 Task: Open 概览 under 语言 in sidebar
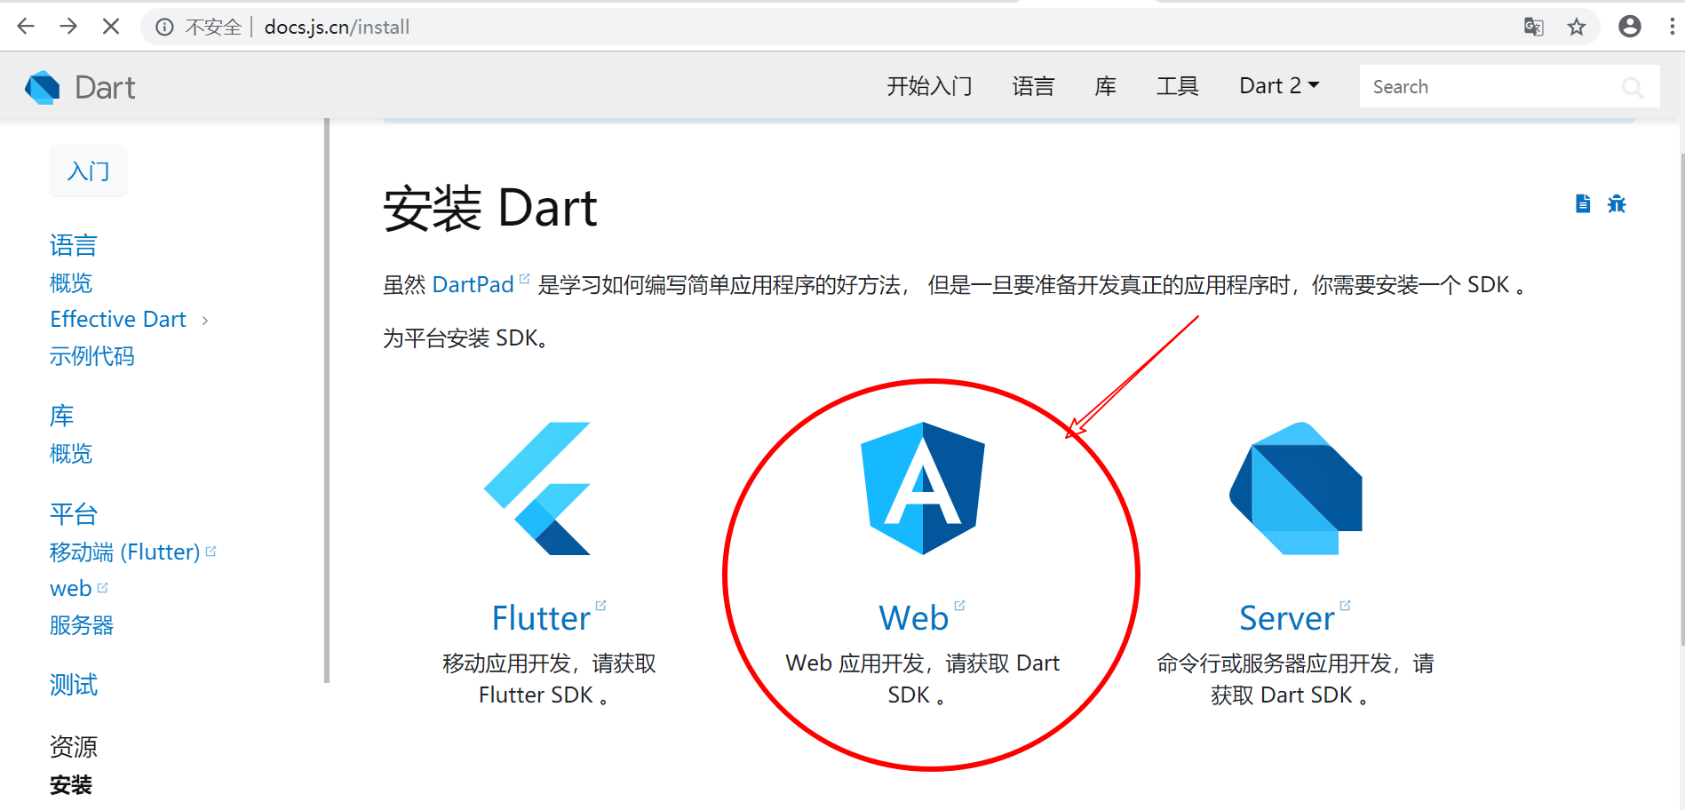(71, 283)
